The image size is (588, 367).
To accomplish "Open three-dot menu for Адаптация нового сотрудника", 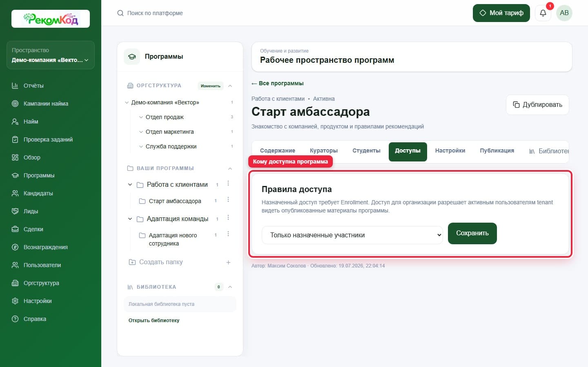I will tap(228, 234).
